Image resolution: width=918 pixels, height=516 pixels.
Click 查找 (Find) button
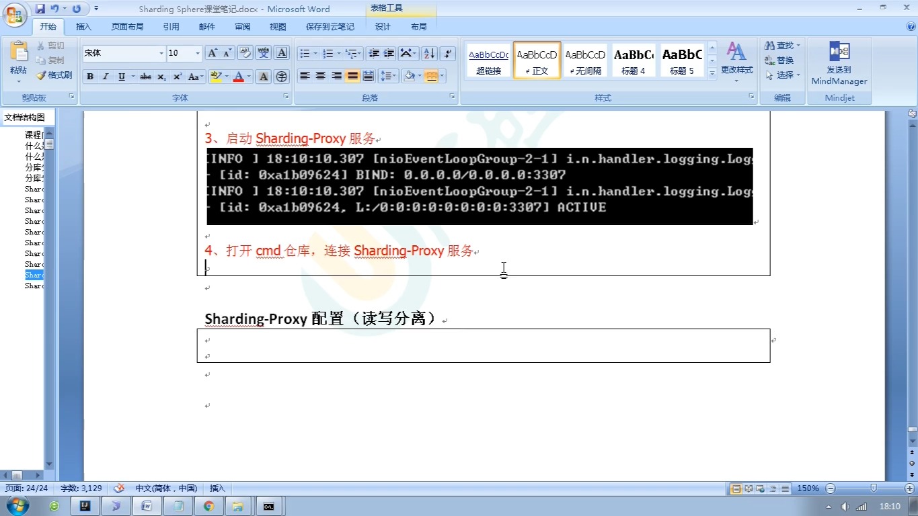pos(782,45)
